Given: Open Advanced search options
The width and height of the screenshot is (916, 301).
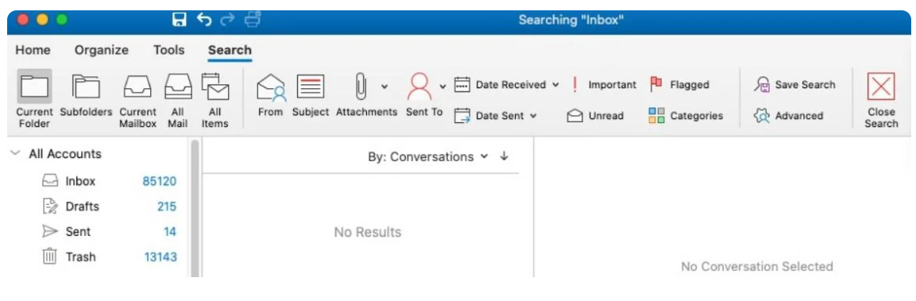Looking at the screenshot, I should pyautogui.click(x=789, y=116).
